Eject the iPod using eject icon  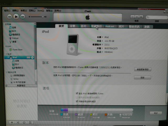(x=32, y=58)
